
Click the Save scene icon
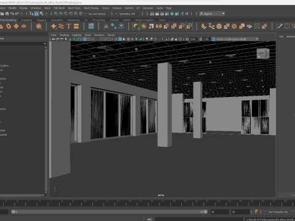pyautogui.click(x=7, y=14)
